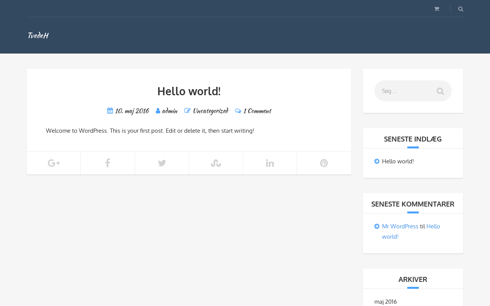Open the maj 2016 archive link
The width and height of the screenshot is (490, 306).
coord(385,302)
